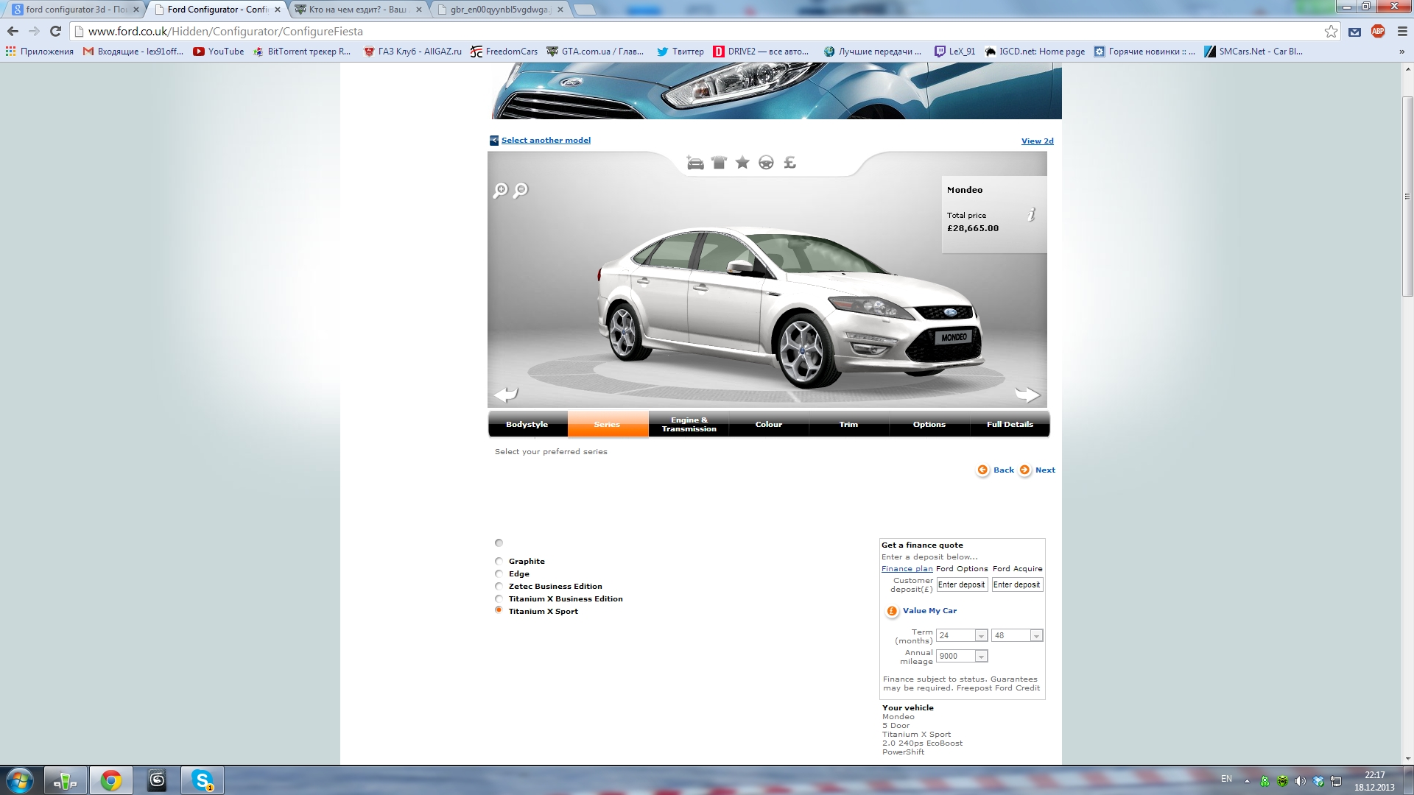Screen dimensions: 1414x795
Task: Open the FreedomCars bookmark
Action: pos(504,52)
